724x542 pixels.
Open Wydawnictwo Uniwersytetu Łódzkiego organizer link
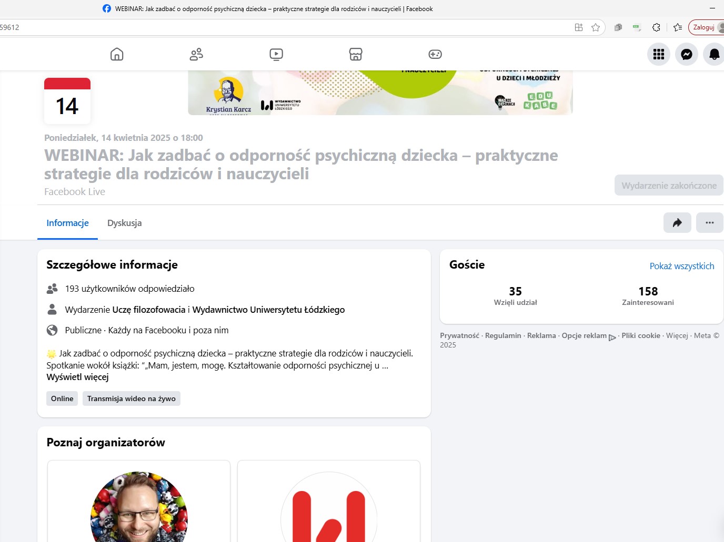pos(268,310)
